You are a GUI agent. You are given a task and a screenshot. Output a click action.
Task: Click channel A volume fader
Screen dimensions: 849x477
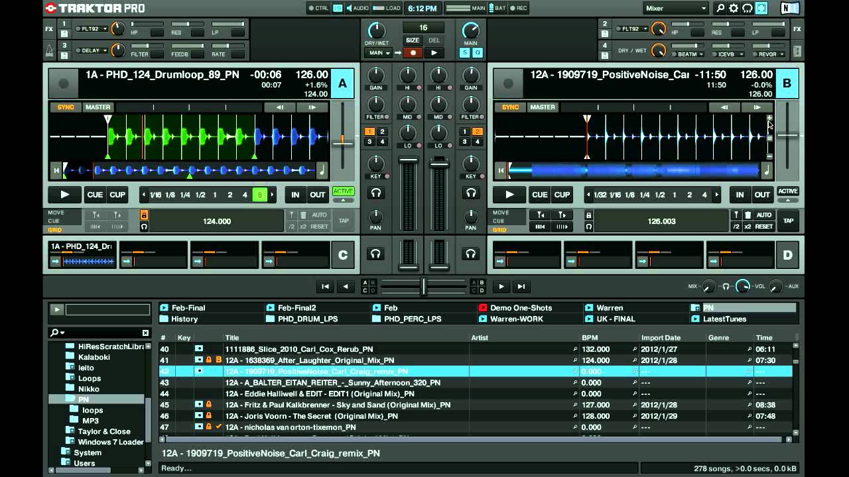click(x=409, y=160)
